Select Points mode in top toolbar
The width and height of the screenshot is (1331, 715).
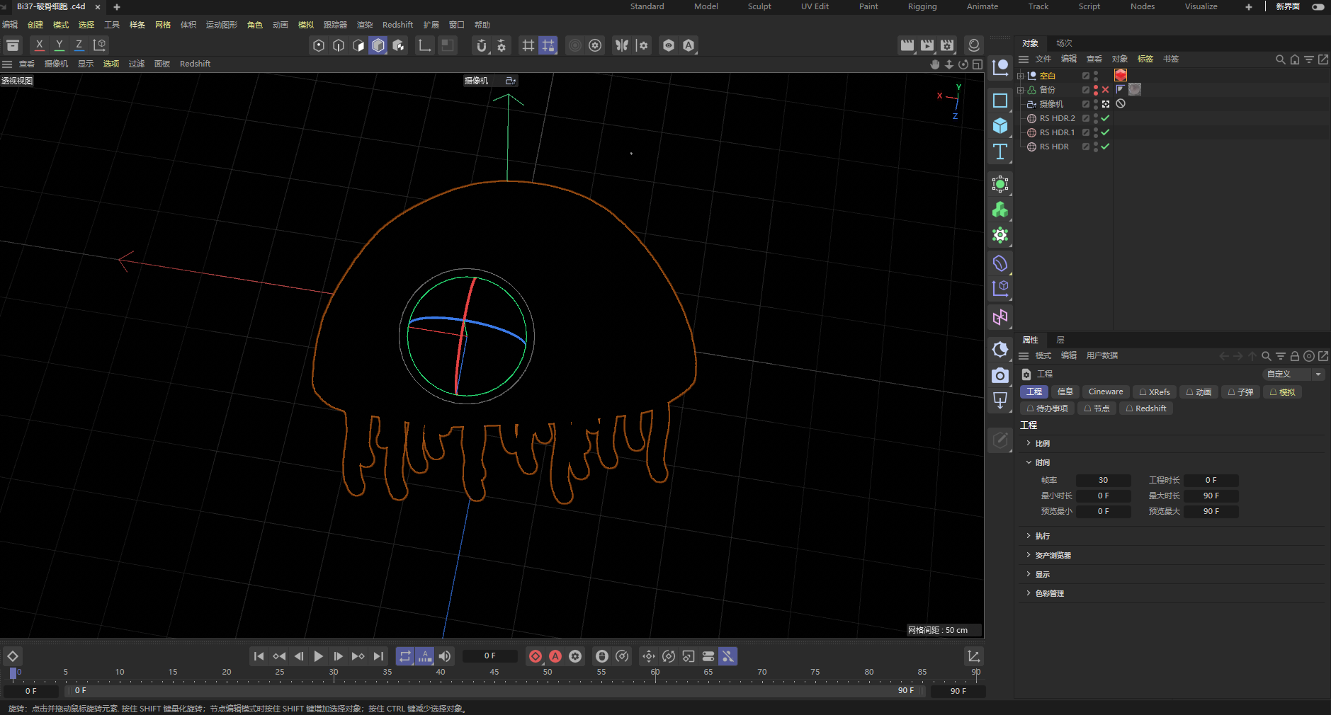pyautogui.click(x=319, y=46)
